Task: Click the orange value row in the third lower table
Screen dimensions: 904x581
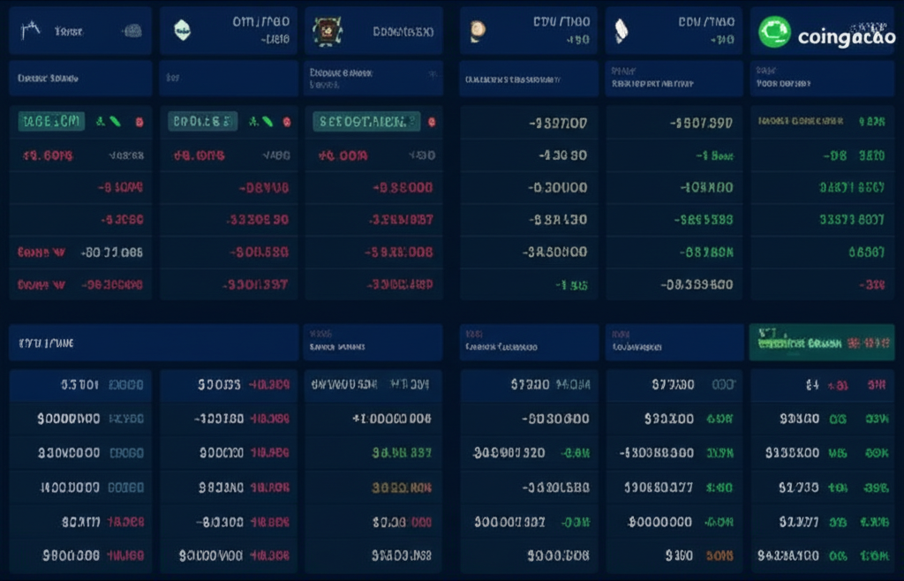Action: [x=401, y=487]
